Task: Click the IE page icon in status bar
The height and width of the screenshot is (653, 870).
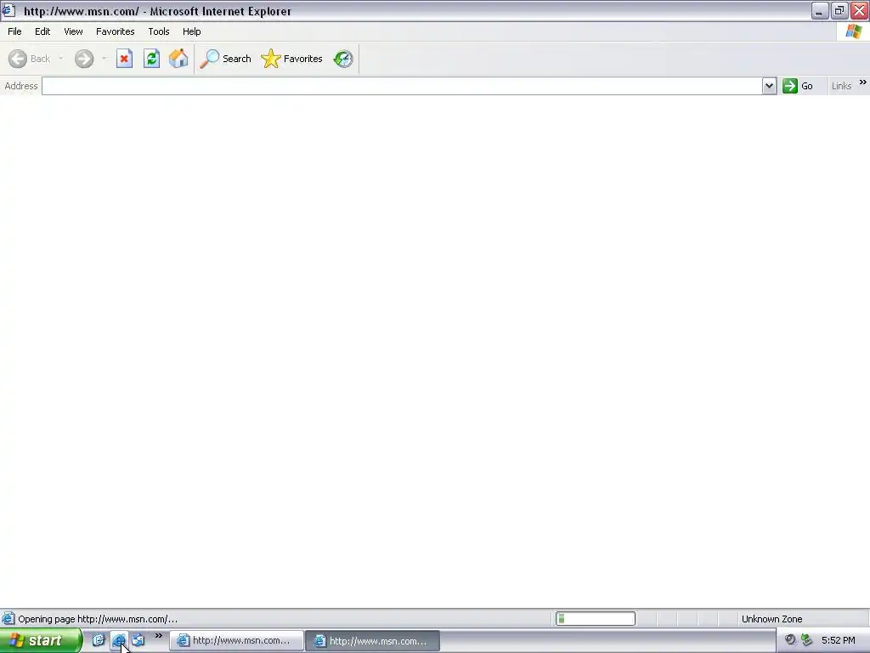Action: coord(8,619)
